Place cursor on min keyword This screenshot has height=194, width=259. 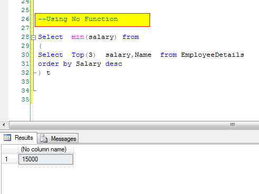tap(78, 37)
